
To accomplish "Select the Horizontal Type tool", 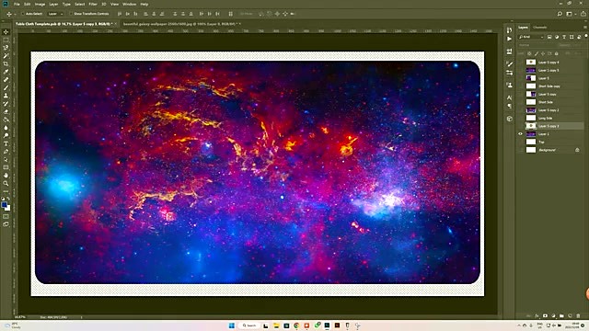I will point(6,143).
